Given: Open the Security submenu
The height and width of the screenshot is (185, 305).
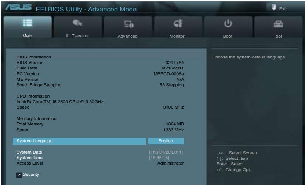Looking at the screenshot, I should coord(31,174).
